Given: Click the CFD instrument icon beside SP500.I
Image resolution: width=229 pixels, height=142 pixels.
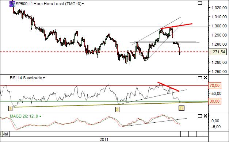Looking at the screenshot, I should [x=12, y=4].
